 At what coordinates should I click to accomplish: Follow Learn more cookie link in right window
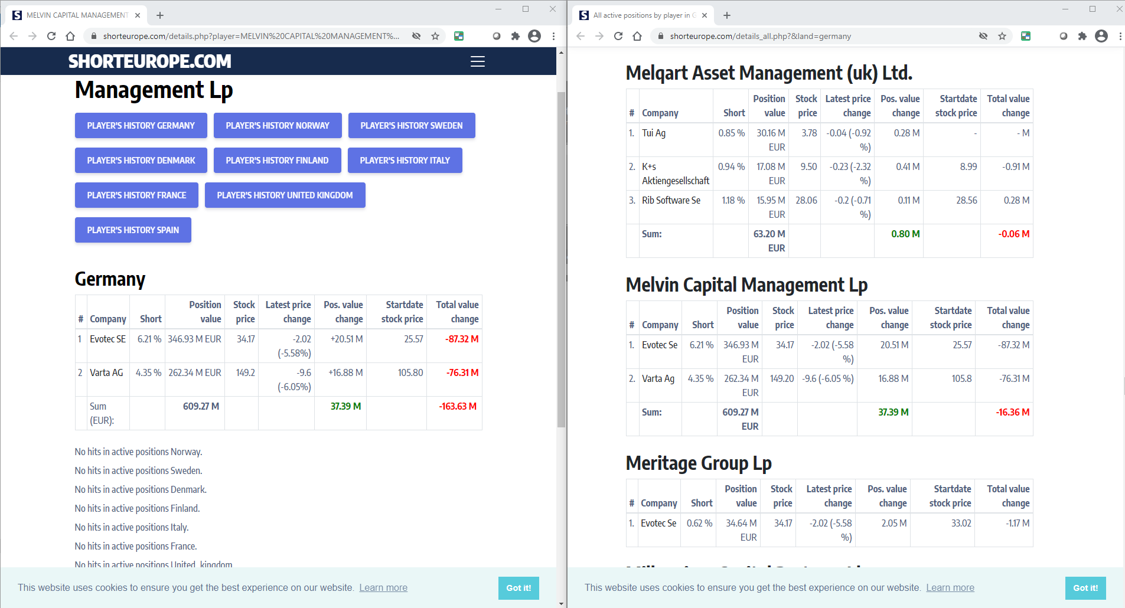(x=950, y=587)
